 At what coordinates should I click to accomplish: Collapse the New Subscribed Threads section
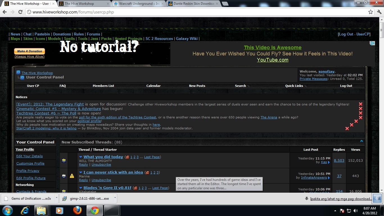coord(362,141)
